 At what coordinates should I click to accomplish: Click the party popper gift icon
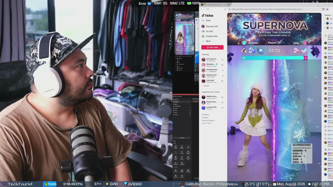[244, 50]
